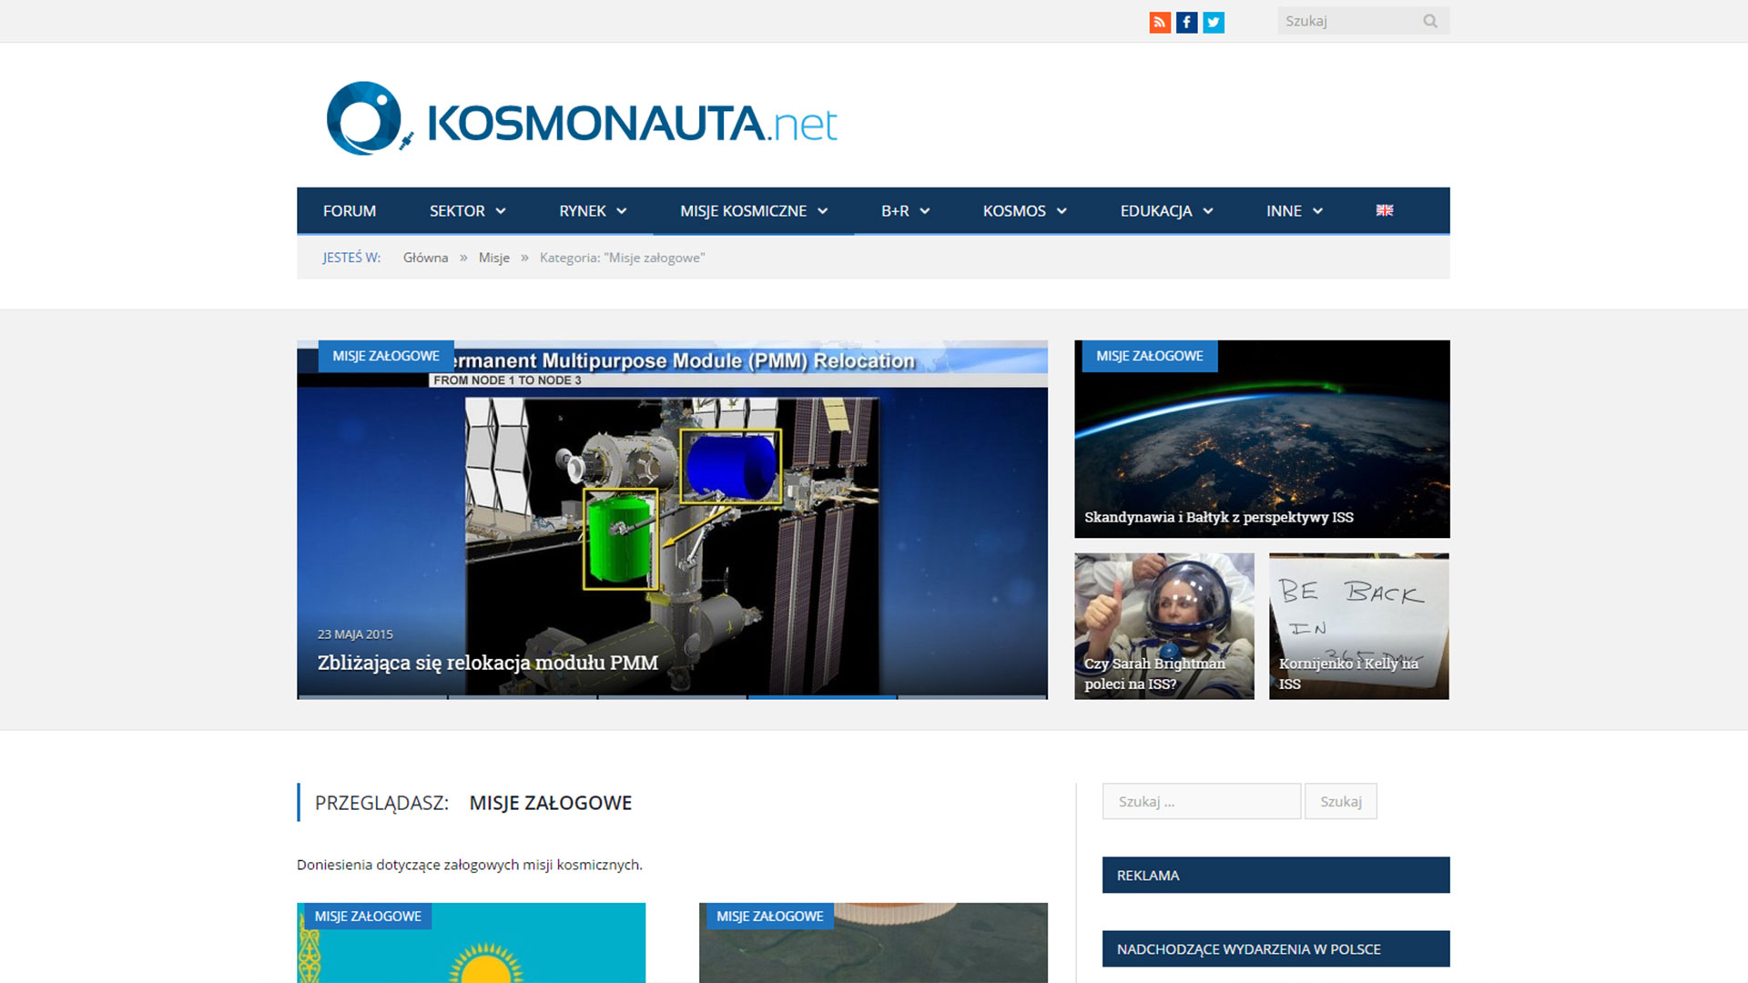Expand the Sektor dropdown menu
The image size is (1748, 983).
pyautogui.click(x=467, y=211)
